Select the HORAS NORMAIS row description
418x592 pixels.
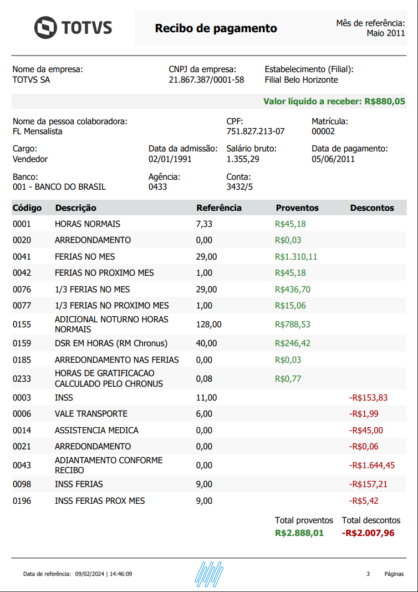pyautogui.click(x=88, y=224)
